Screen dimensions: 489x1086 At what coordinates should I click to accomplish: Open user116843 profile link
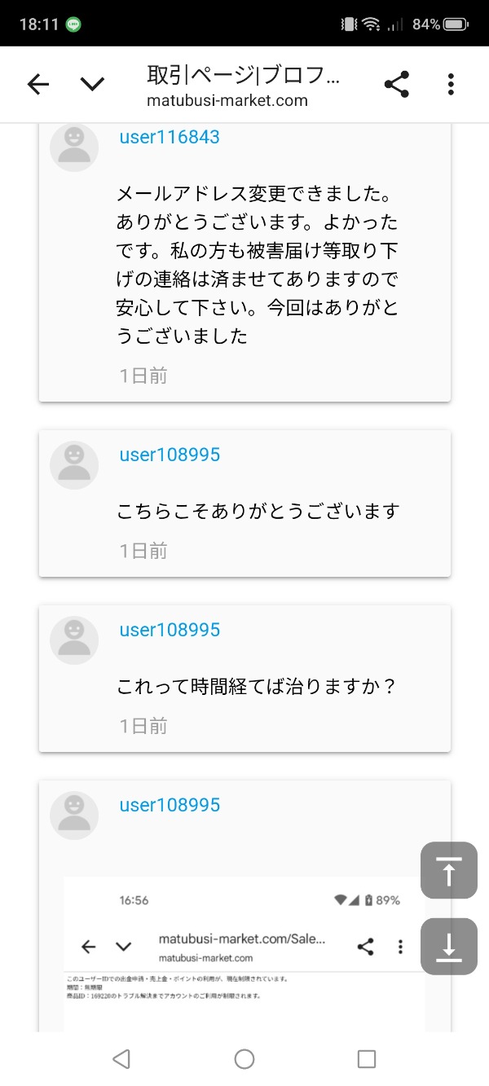coord(170,137)
